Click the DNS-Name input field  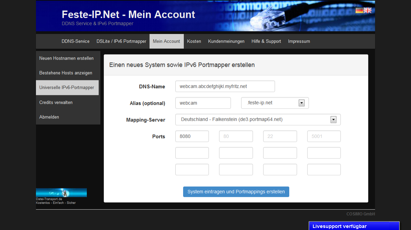(x=225, y=87)
